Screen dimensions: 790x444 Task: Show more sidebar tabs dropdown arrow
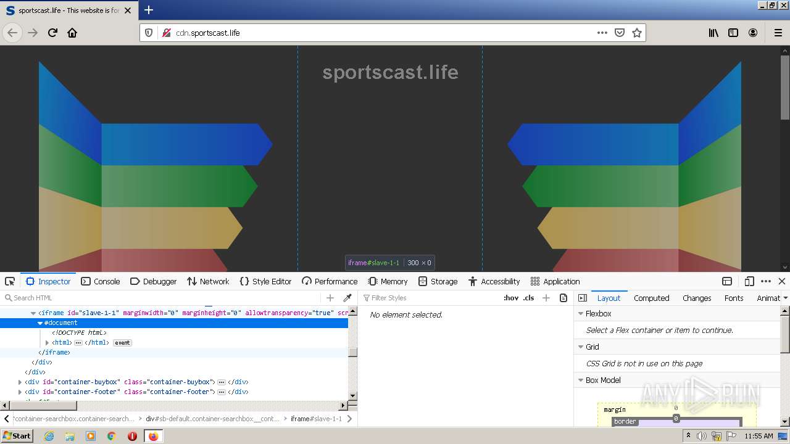[785, 298]
